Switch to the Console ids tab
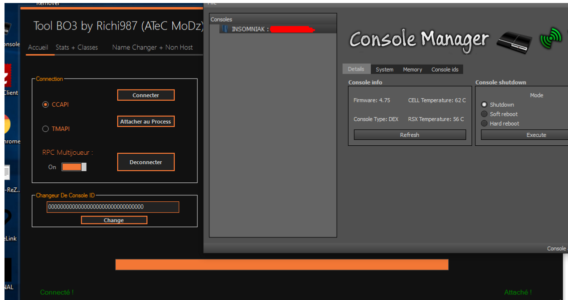The image size is (568, 300). tap(445, 69)
